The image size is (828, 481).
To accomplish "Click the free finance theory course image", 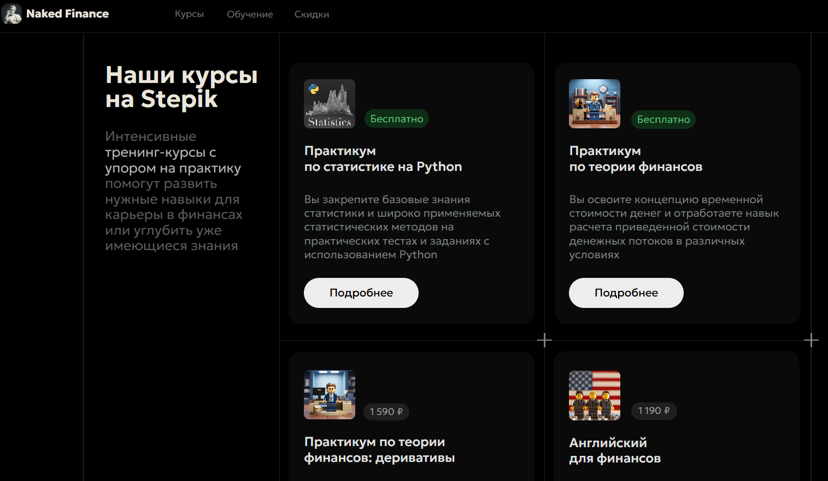I will [x=594, y=104].
